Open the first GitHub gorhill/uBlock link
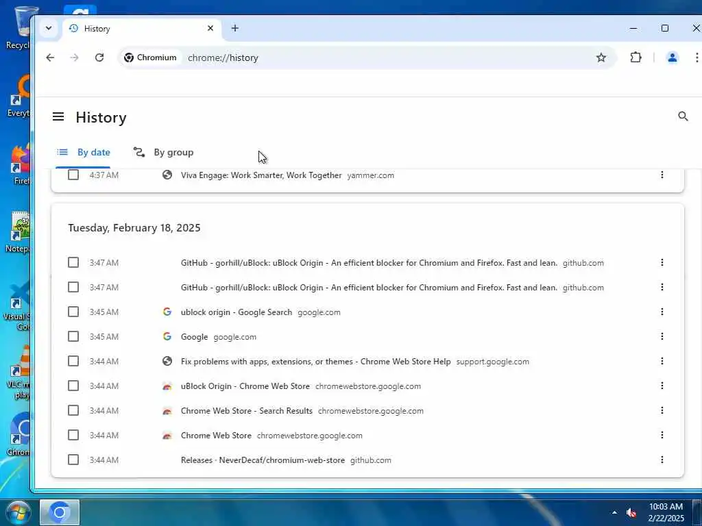Viewport: 702px width, 526px height. 369,263
